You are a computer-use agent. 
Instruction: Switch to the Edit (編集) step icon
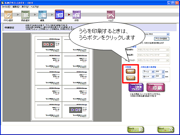click(42, 15)
